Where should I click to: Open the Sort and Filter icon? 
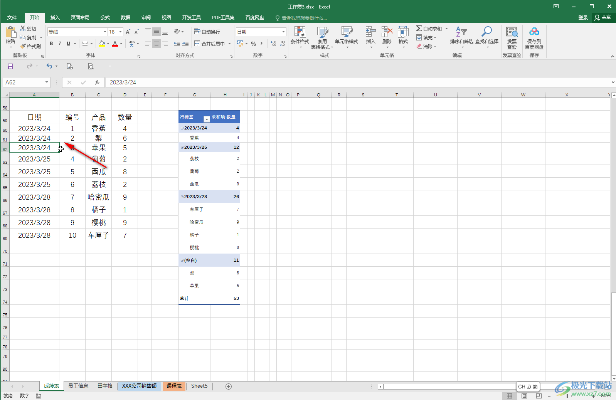point(461,32)
